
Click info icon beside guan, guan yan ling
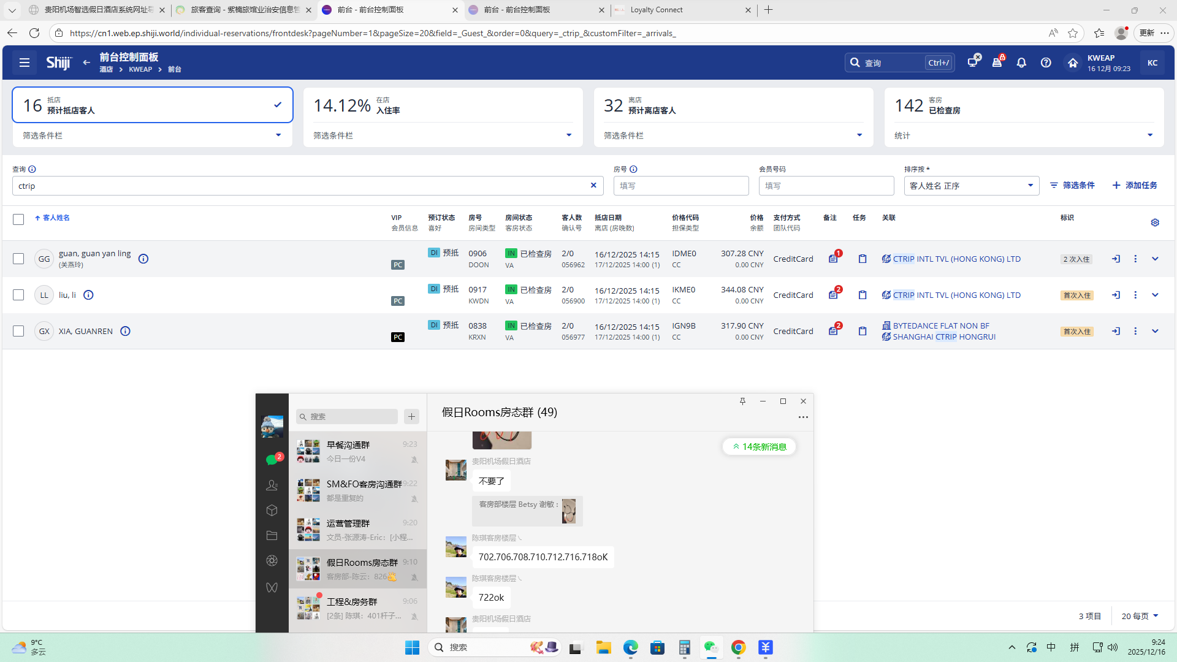click(143, 259)
